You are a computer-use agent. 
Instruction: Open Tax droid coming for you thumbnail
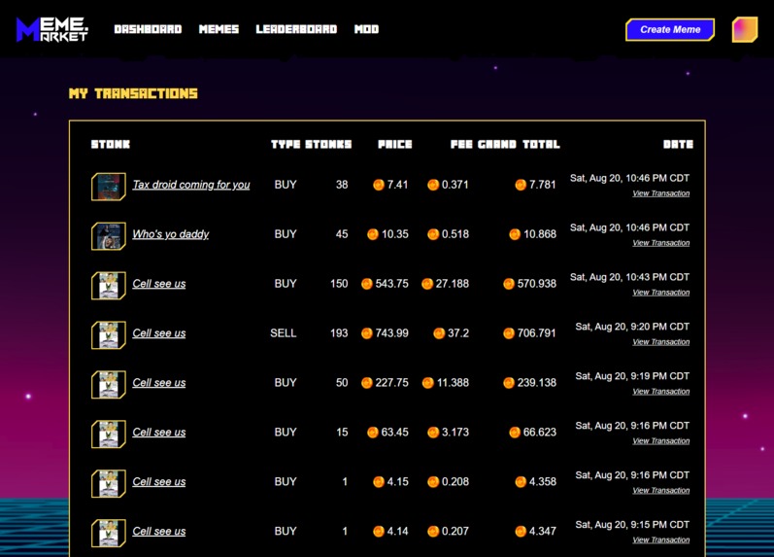pyautogui.click(x=109, y=187)
